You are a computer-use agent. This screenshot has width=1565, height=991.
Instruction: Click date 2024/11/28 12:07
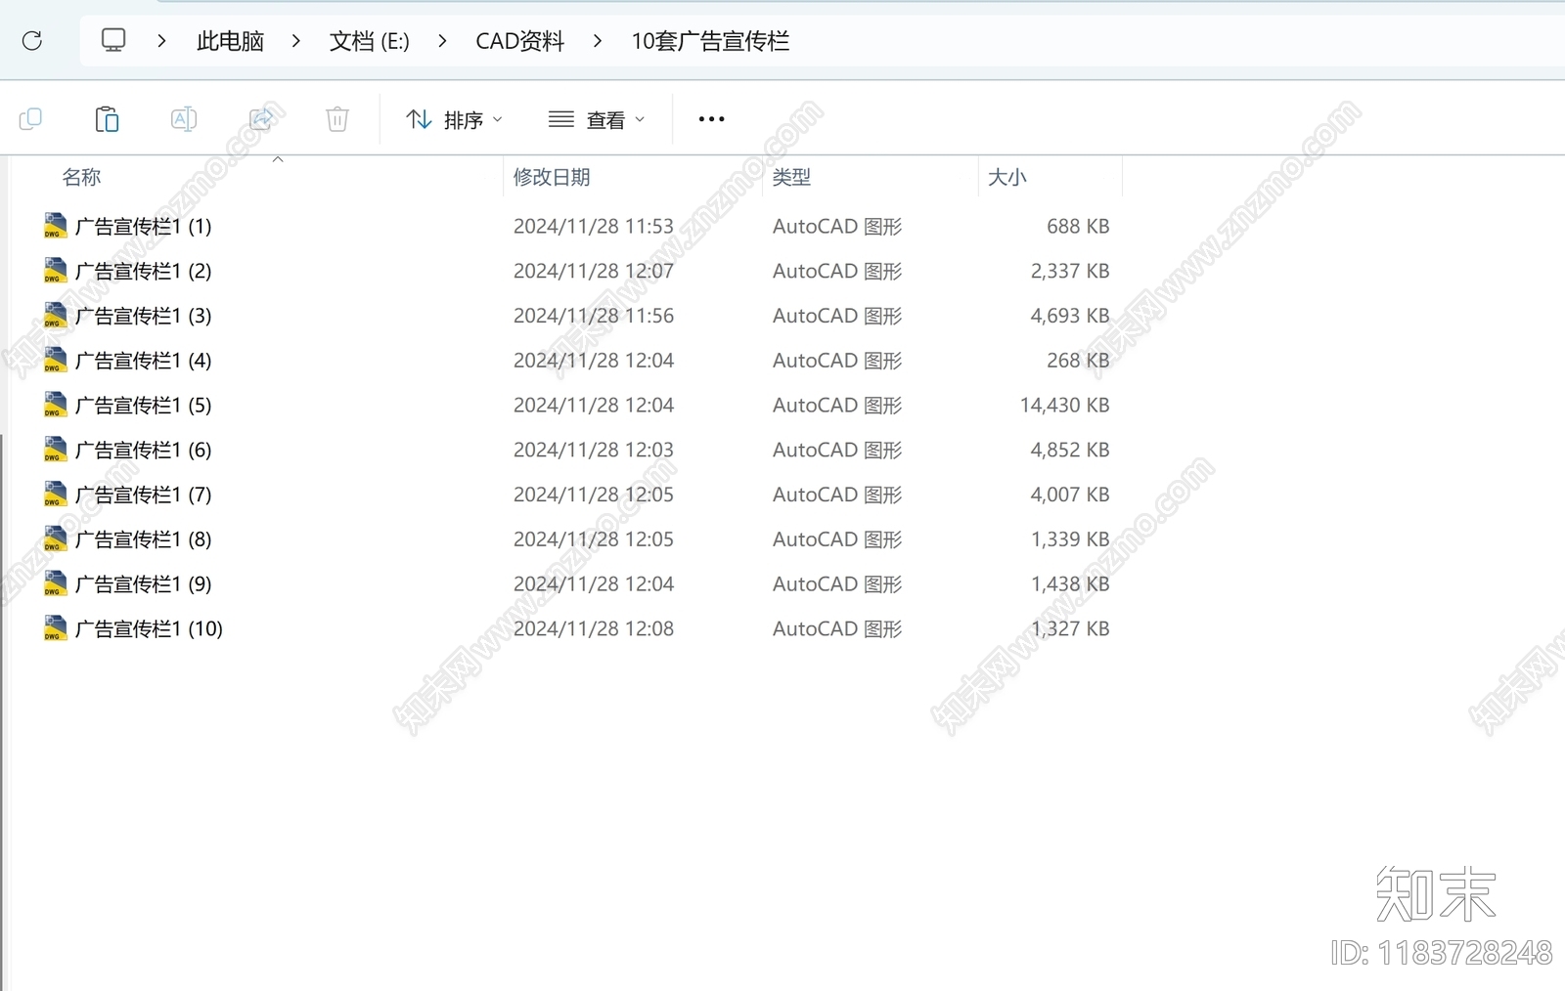(594, 272)
